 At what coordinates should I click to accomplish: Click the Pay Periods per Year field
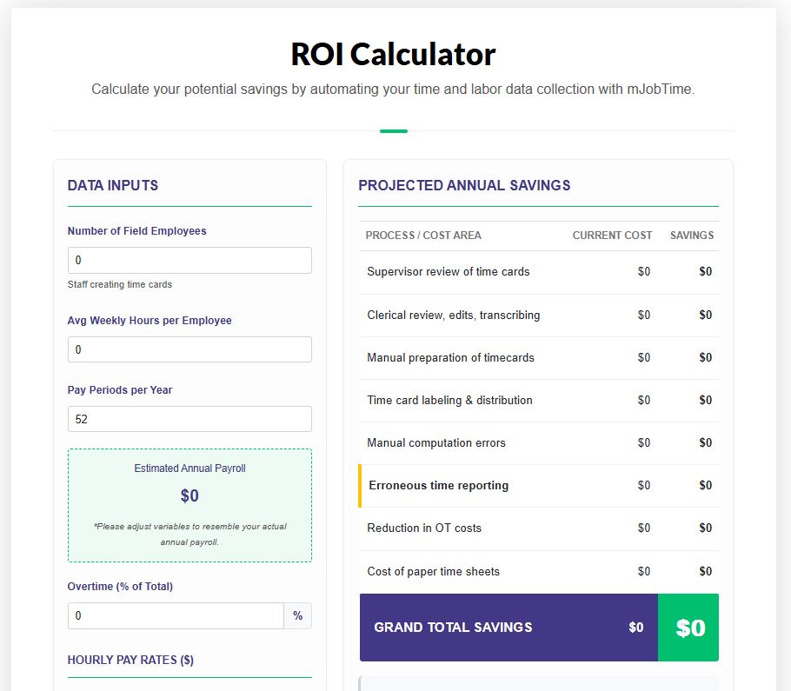pyautogui.click(x=189, y=418)
